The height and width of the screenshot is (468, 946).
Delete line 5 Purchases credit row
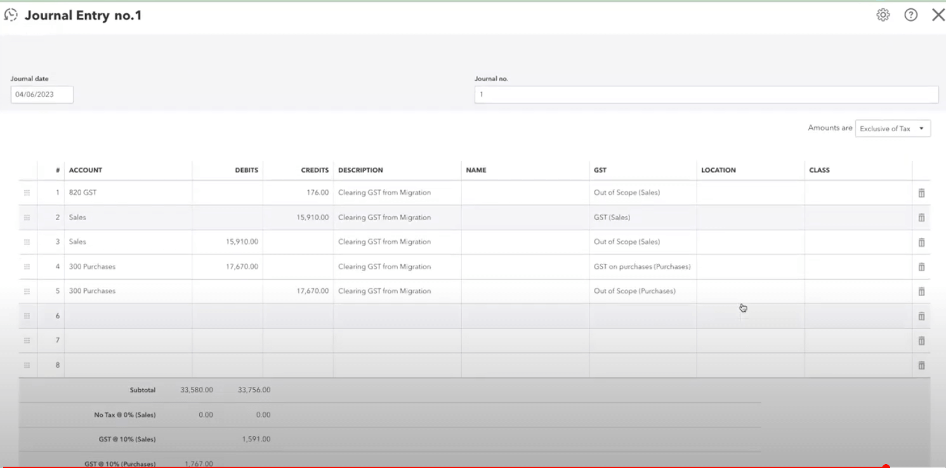click(921, 291)
